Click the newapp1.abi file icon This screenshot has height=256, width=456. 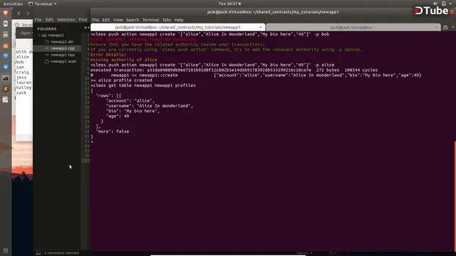pyautogui.click(x=47, y=42)
